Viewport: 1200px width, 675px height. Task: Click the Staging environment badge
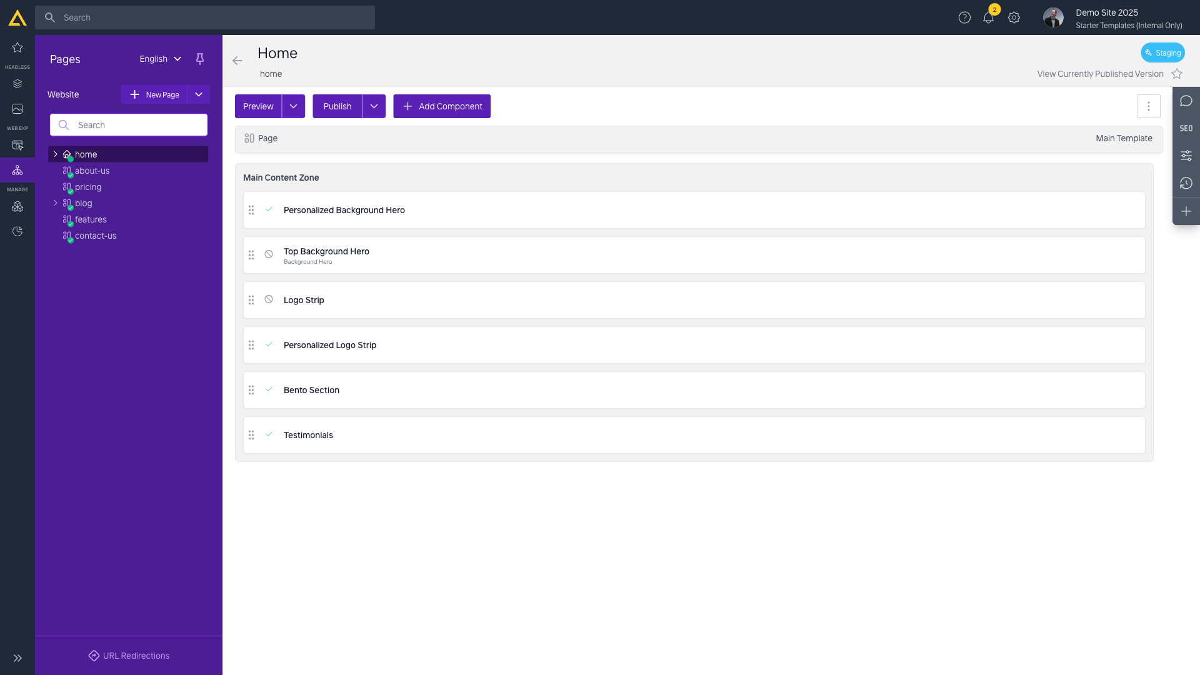1162,52
